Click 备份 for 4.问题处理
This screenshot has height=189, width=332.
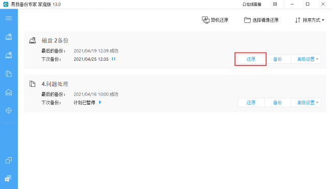coord(277,103)
